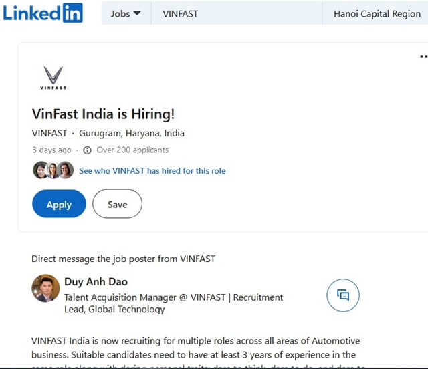
Task: Click the 3 days ago posting date
Action: (x=51, y=150)
